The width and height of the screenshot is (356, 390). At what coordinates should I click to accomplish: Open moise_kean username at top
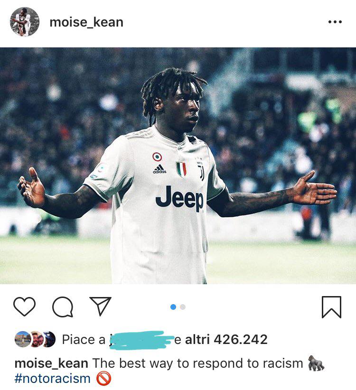pyautogui.click(x=86, y=22)
